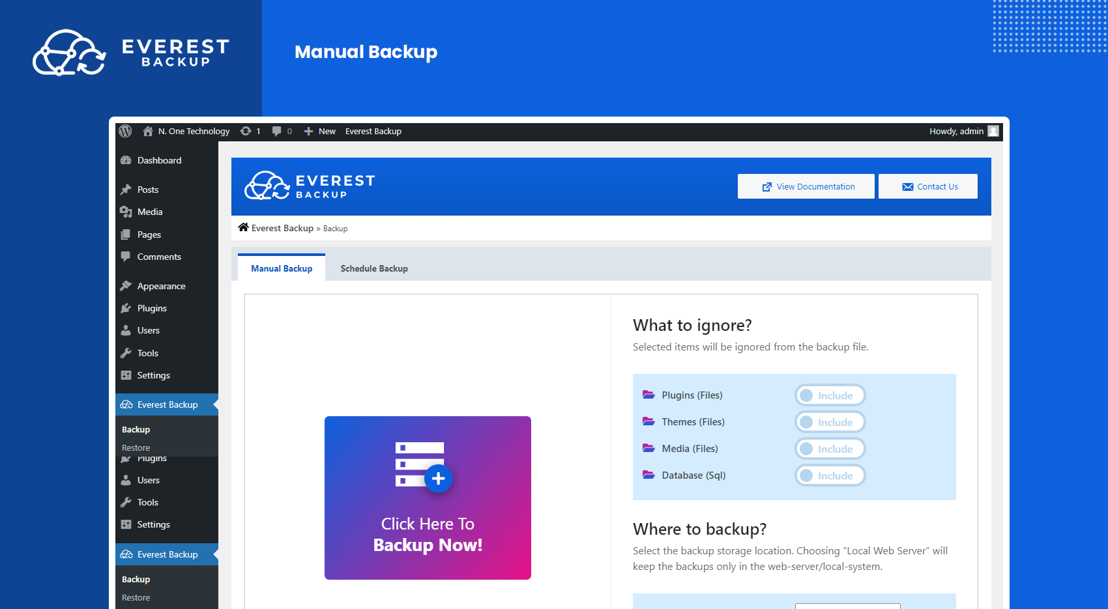Toggle the Include switch for Plugins (Files)

click(830, 395)
